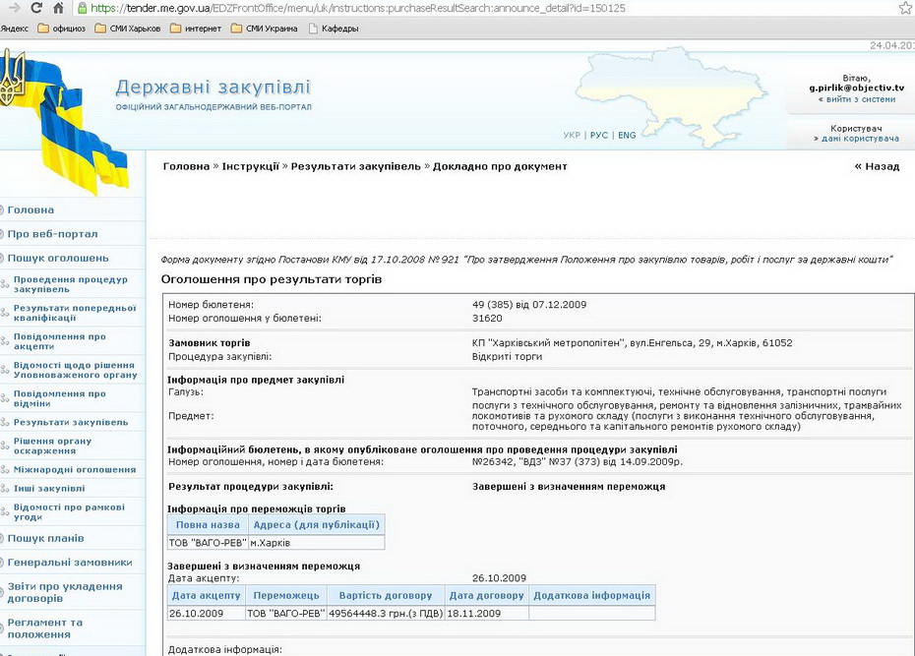Click the browser forward arrow
Screen dimensions: 915x656
(x=10, y=8)
